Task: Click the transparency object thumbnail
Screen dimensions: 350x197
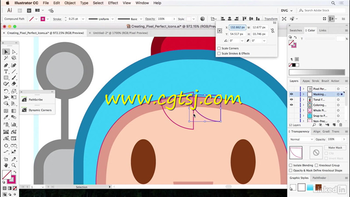Action: [296, 152]
